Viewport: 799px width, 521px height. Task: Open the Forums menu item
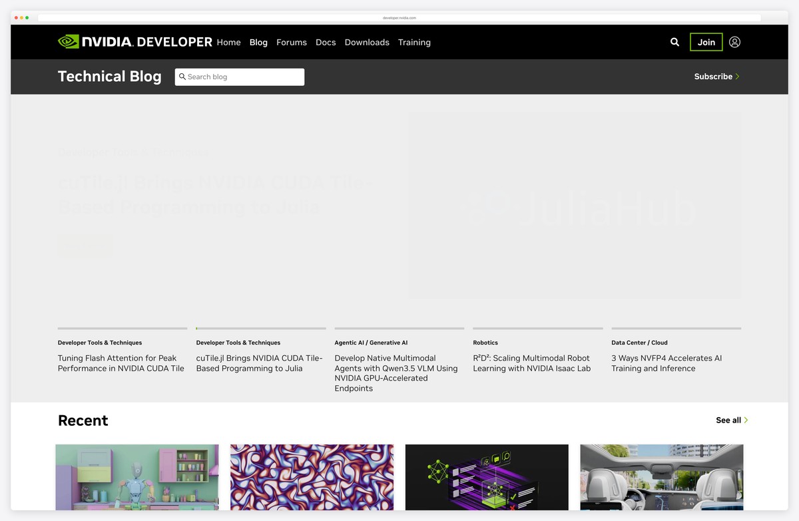pyautogui.click(x=291, y=42)
